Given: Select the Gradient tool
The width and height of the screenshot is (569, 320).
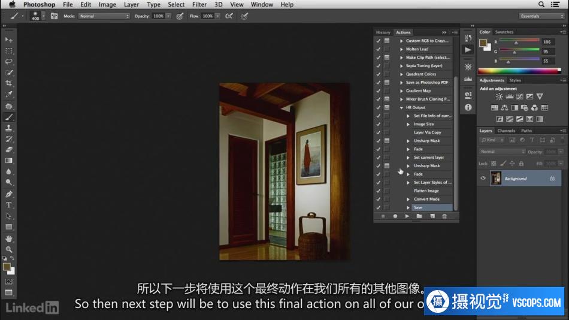Looking at the screenshot, I should [9, 161].
